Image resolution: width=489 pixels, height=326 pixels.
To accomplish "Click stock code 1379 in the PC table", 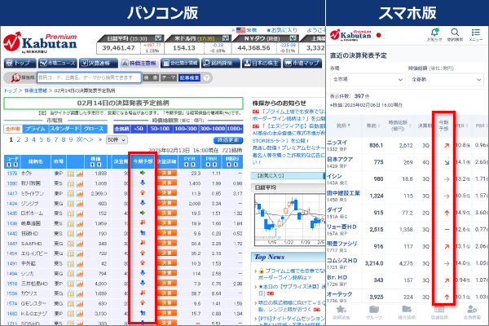I will tap(12, 173).
